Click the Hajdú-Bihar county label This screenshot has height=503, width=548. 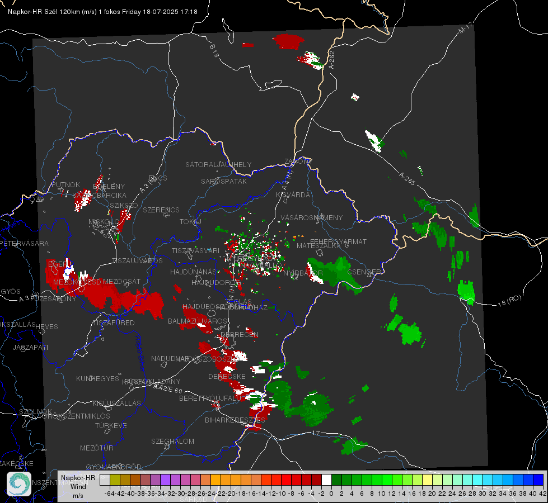coord(139,353)
